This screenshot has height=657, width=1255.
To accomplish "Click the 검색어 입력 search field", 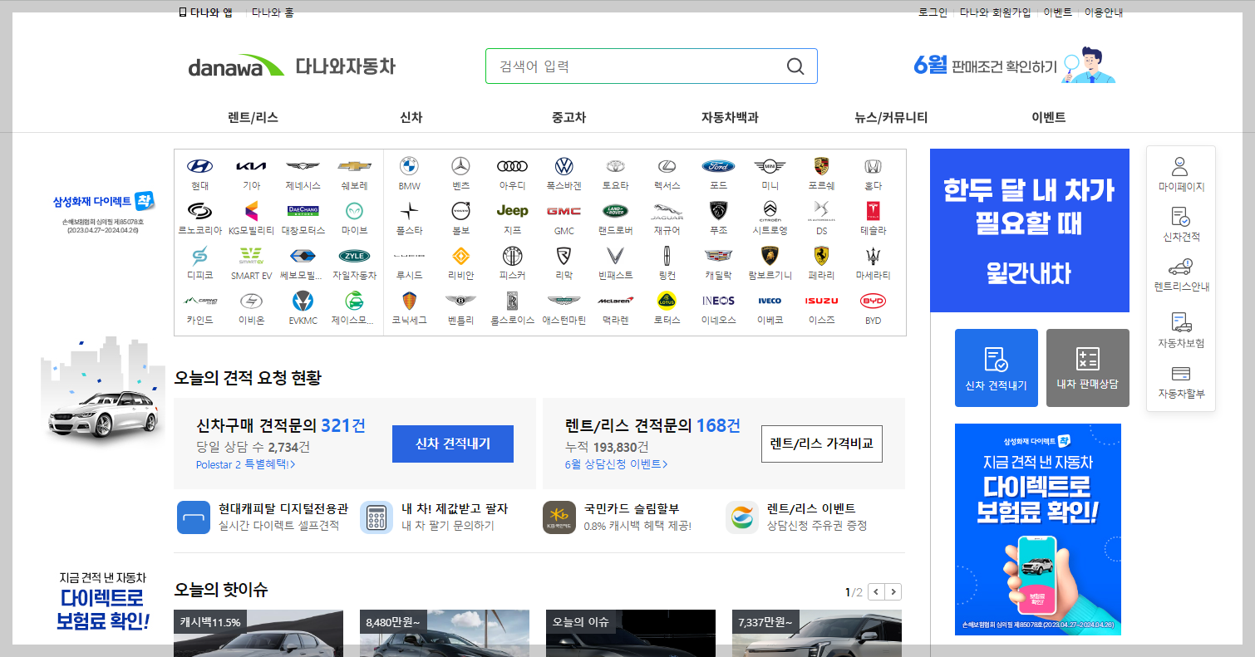I will click(x=632, y=66).
